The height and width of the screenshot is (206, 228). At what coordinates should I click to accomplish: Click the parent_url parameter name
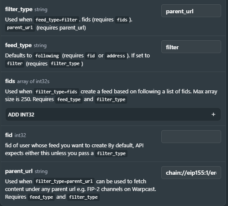(x=19, y=171)
